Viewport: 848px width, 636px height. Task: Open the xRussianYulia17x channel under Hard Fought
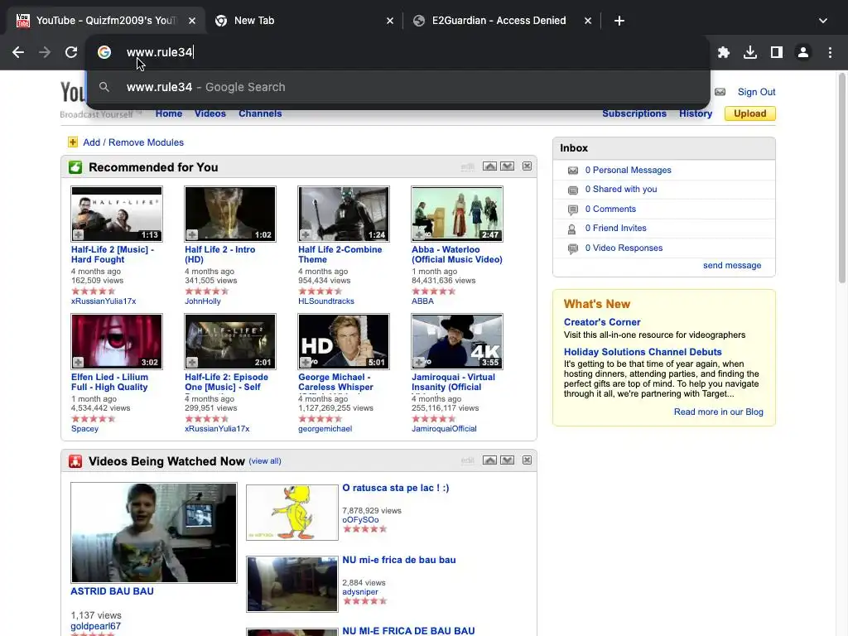click(x=104, y=301)
